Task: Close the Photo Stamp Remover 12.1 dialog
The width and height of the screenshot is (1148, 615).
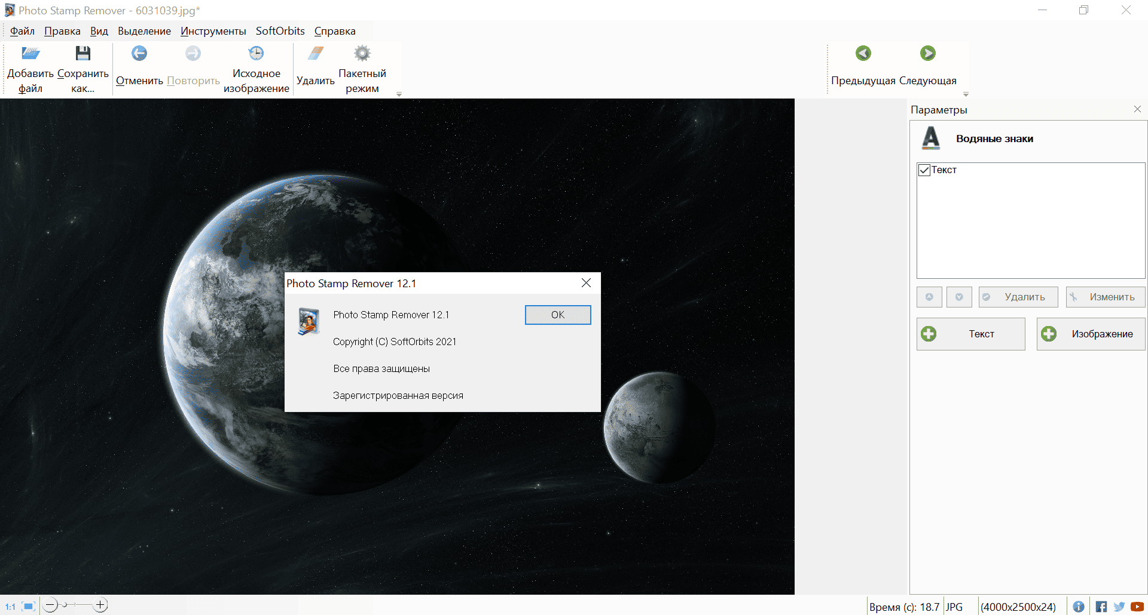Action: pos(587,283)
